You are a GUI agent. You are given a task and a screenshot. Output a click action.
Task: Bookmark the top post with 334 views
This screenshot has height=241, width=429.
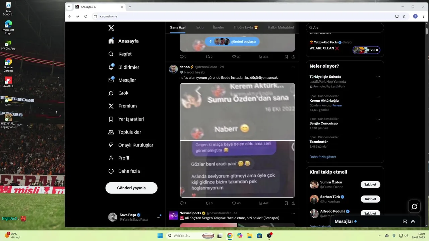(x=286, y=57)
